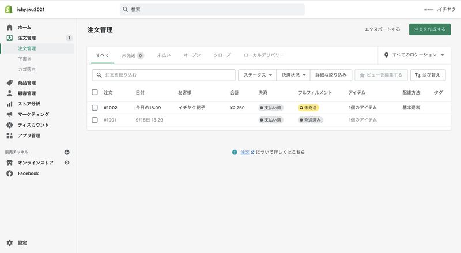Click the ビューを編集する button

381,75
